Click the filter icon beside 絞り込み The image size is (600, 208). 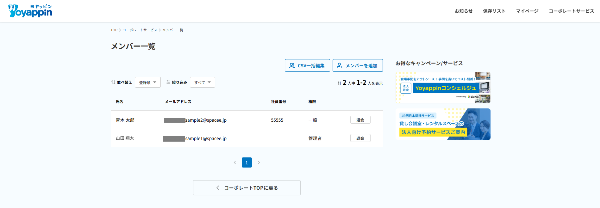point(168,82)
